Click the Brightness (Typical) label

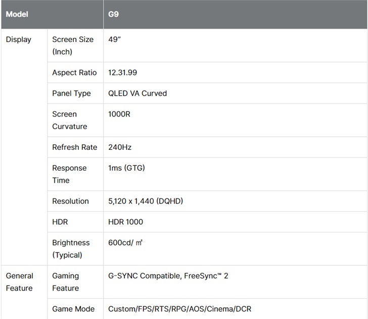click(71, 249)
